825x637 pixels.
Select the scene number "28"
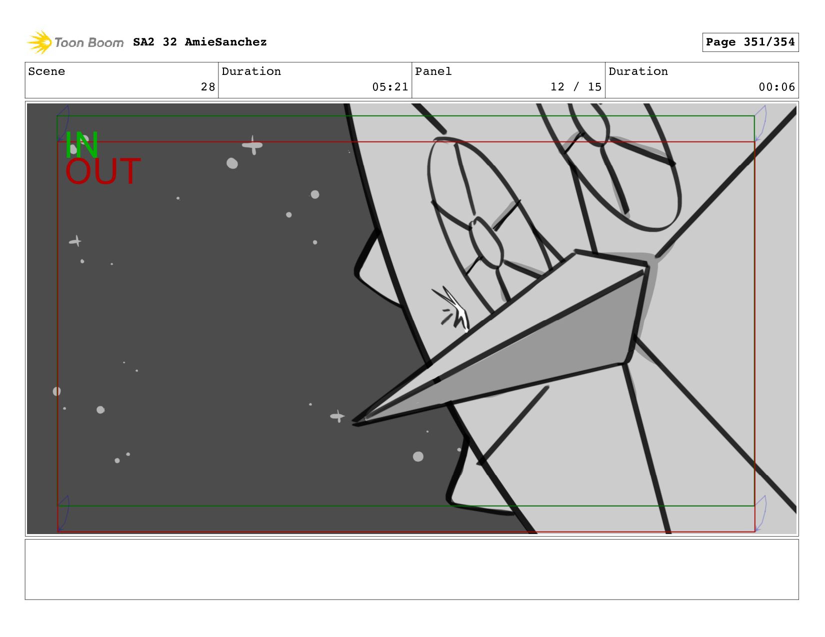[x=208, y=87]
